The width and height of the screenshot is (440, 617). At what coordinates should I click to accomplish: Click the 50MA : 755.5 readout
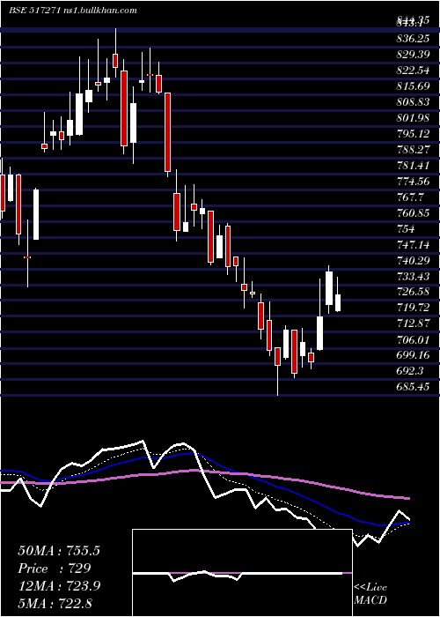click(59, 551)
